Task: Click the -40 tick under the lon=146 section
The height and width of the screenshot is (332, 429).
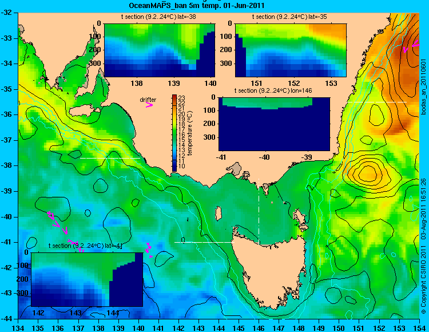Action: pyautogui.click(x=264, y=157)
